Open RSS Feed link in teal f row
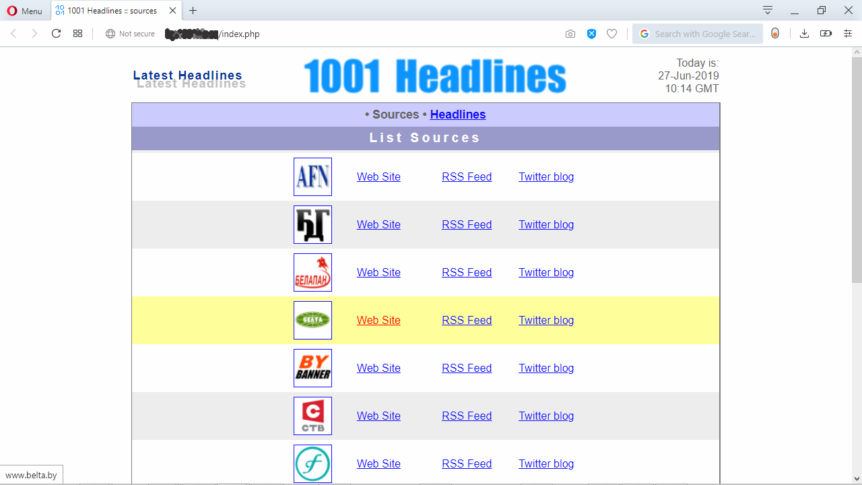This screenshot has width=862, height=485. [x=467, y=463]
